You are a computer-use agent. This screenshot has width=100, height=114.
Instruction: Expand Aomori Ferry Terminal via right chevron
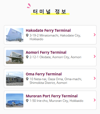coord(95,56)
